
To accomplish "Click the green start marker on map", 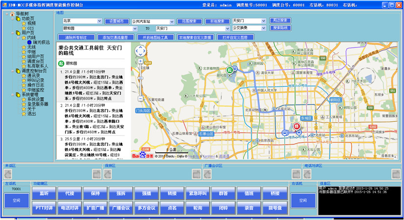I will coord(229,70).
